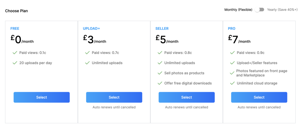Click checkmark next to Paid views: 0.7c
The width and height of the screenshot is (302, 130).
click(87, 52)
